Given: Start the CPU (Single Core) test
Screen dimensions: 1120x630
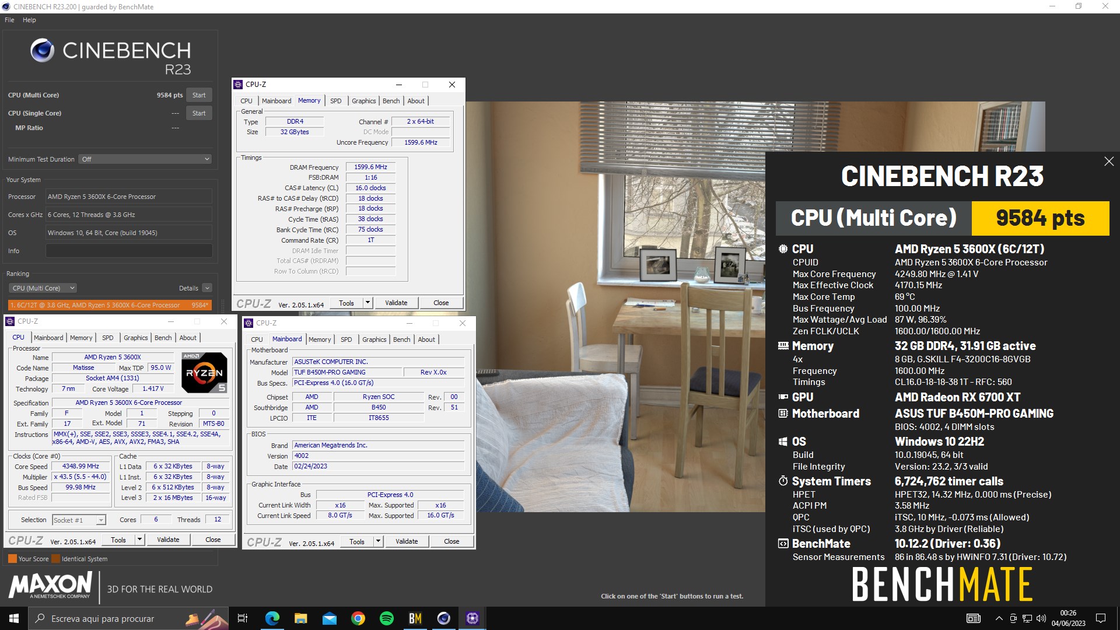Looking at the screenshot, I should click(x=199, y=113).
